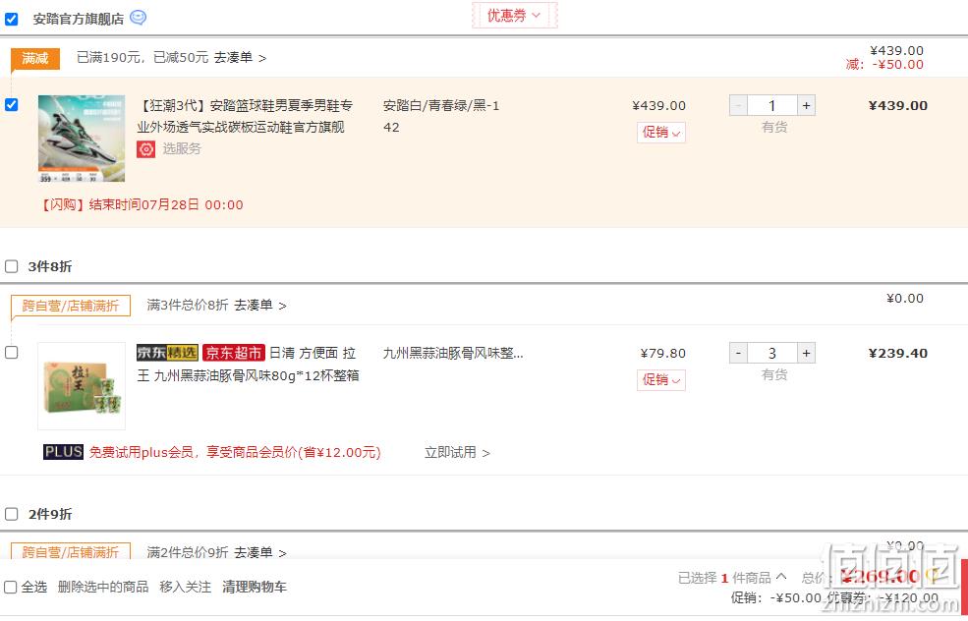Tick the 2件9折 group checkbox
The height and width of the screenshot is (621, 968).
click(x=11, y=514)
